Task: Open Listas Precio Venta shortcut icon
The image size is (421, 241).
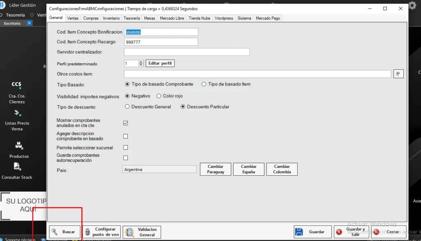Action: point(17,113)
